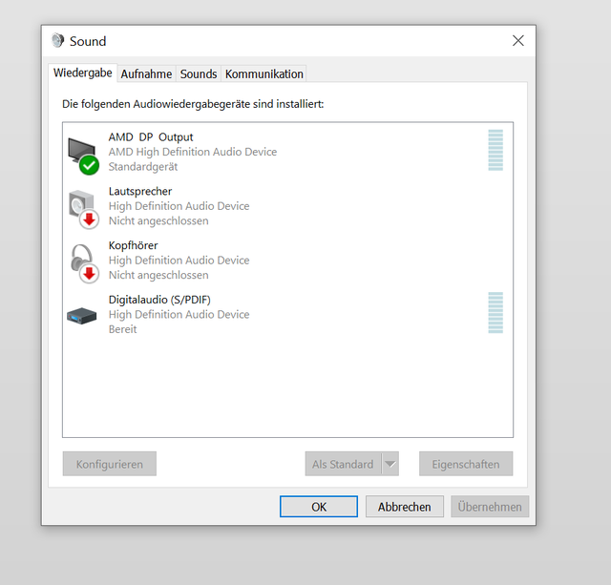Click empty area of the device list
The image size is (611, 585).
click(286, 391)
